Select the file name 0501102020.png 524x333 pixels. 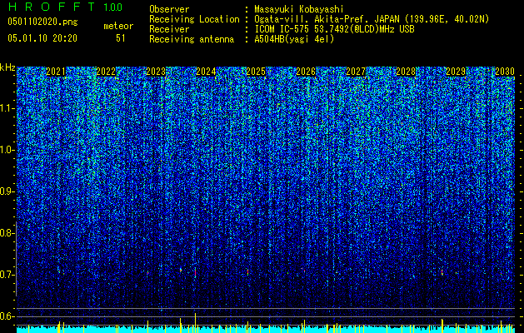pyautogui.click(x=42, y=22)
